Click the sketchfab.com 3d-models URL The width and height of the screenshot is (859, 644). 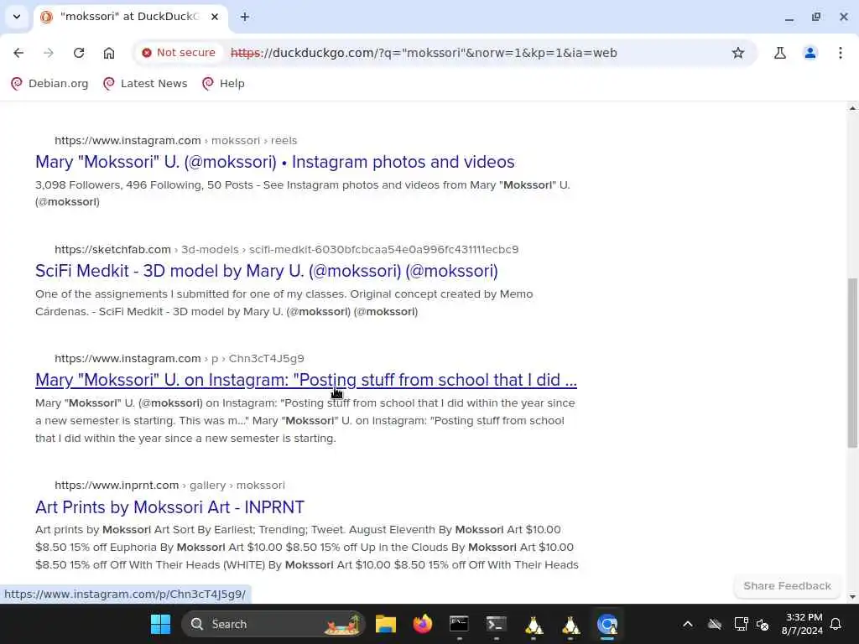tap(287, 249)
